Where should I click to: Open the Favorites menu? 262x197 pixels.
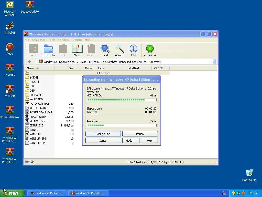(63, 40)
